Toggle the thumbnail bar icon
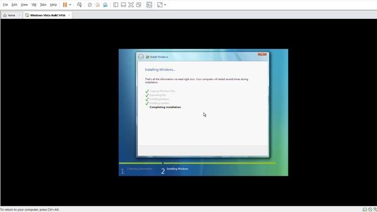Screen dimensions: 377x212 (x=123, y=5)
